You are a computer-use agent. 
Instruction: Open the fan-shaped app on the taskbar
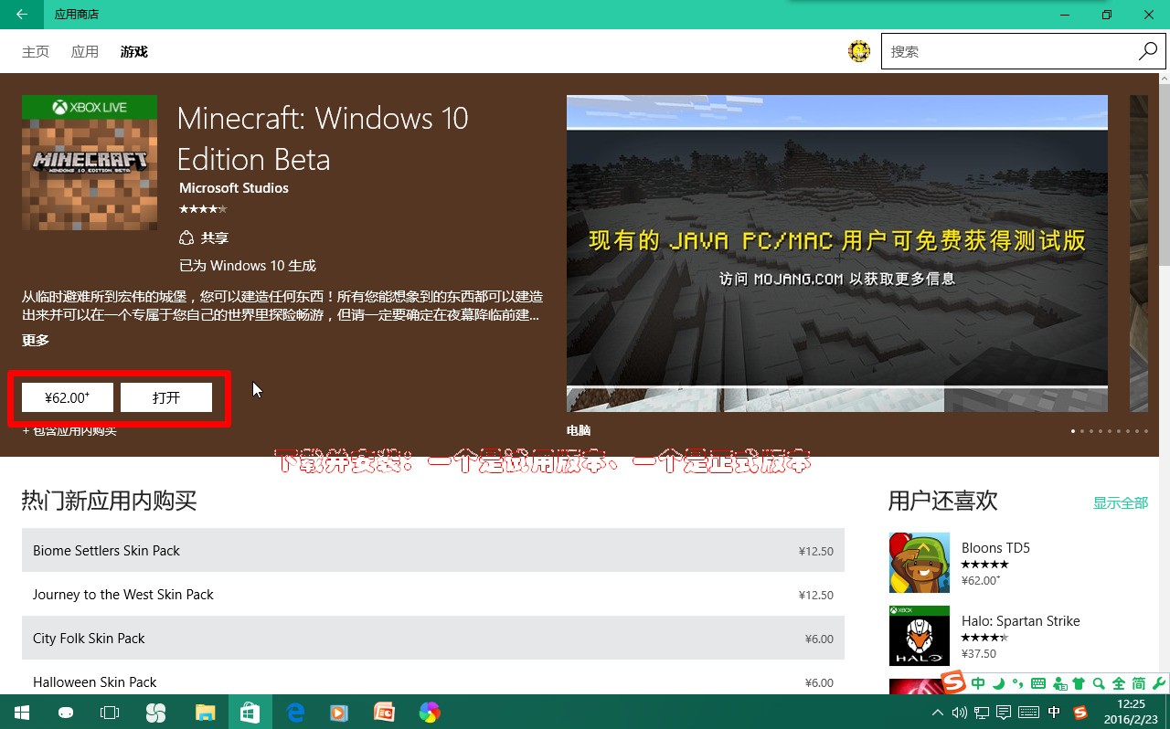[x=155, y=712]
